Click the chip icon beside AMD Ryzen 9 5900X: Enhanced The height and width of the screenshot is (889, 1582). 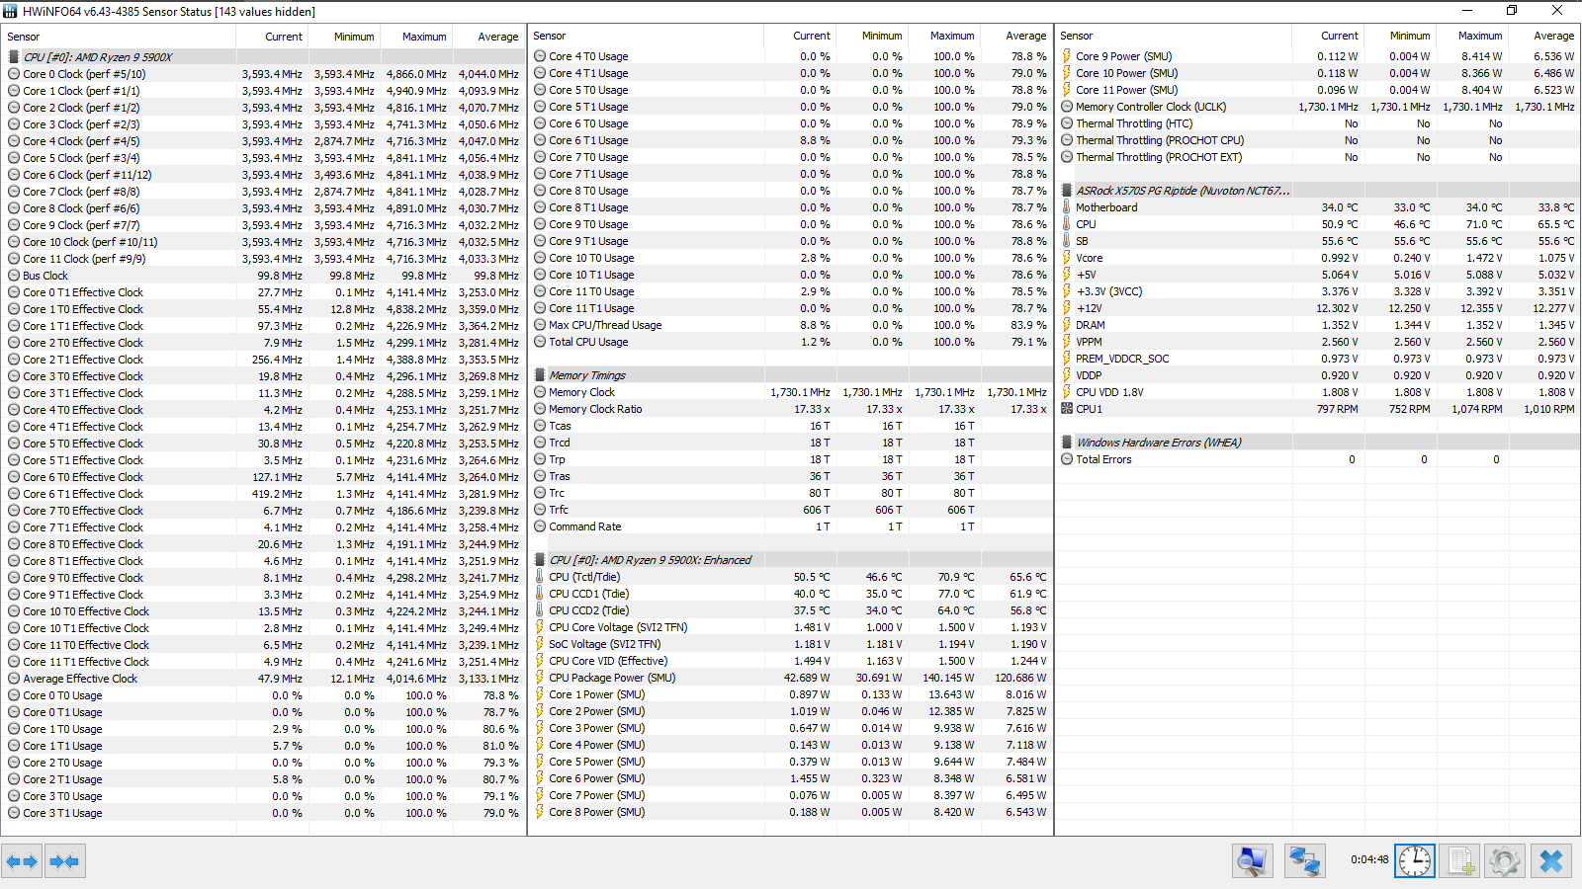(x=540, y=560)
